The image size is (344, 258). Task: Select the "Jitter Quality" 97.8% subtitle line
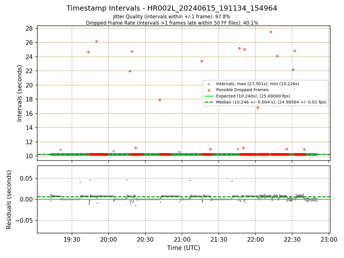click(x=172, y=17)
